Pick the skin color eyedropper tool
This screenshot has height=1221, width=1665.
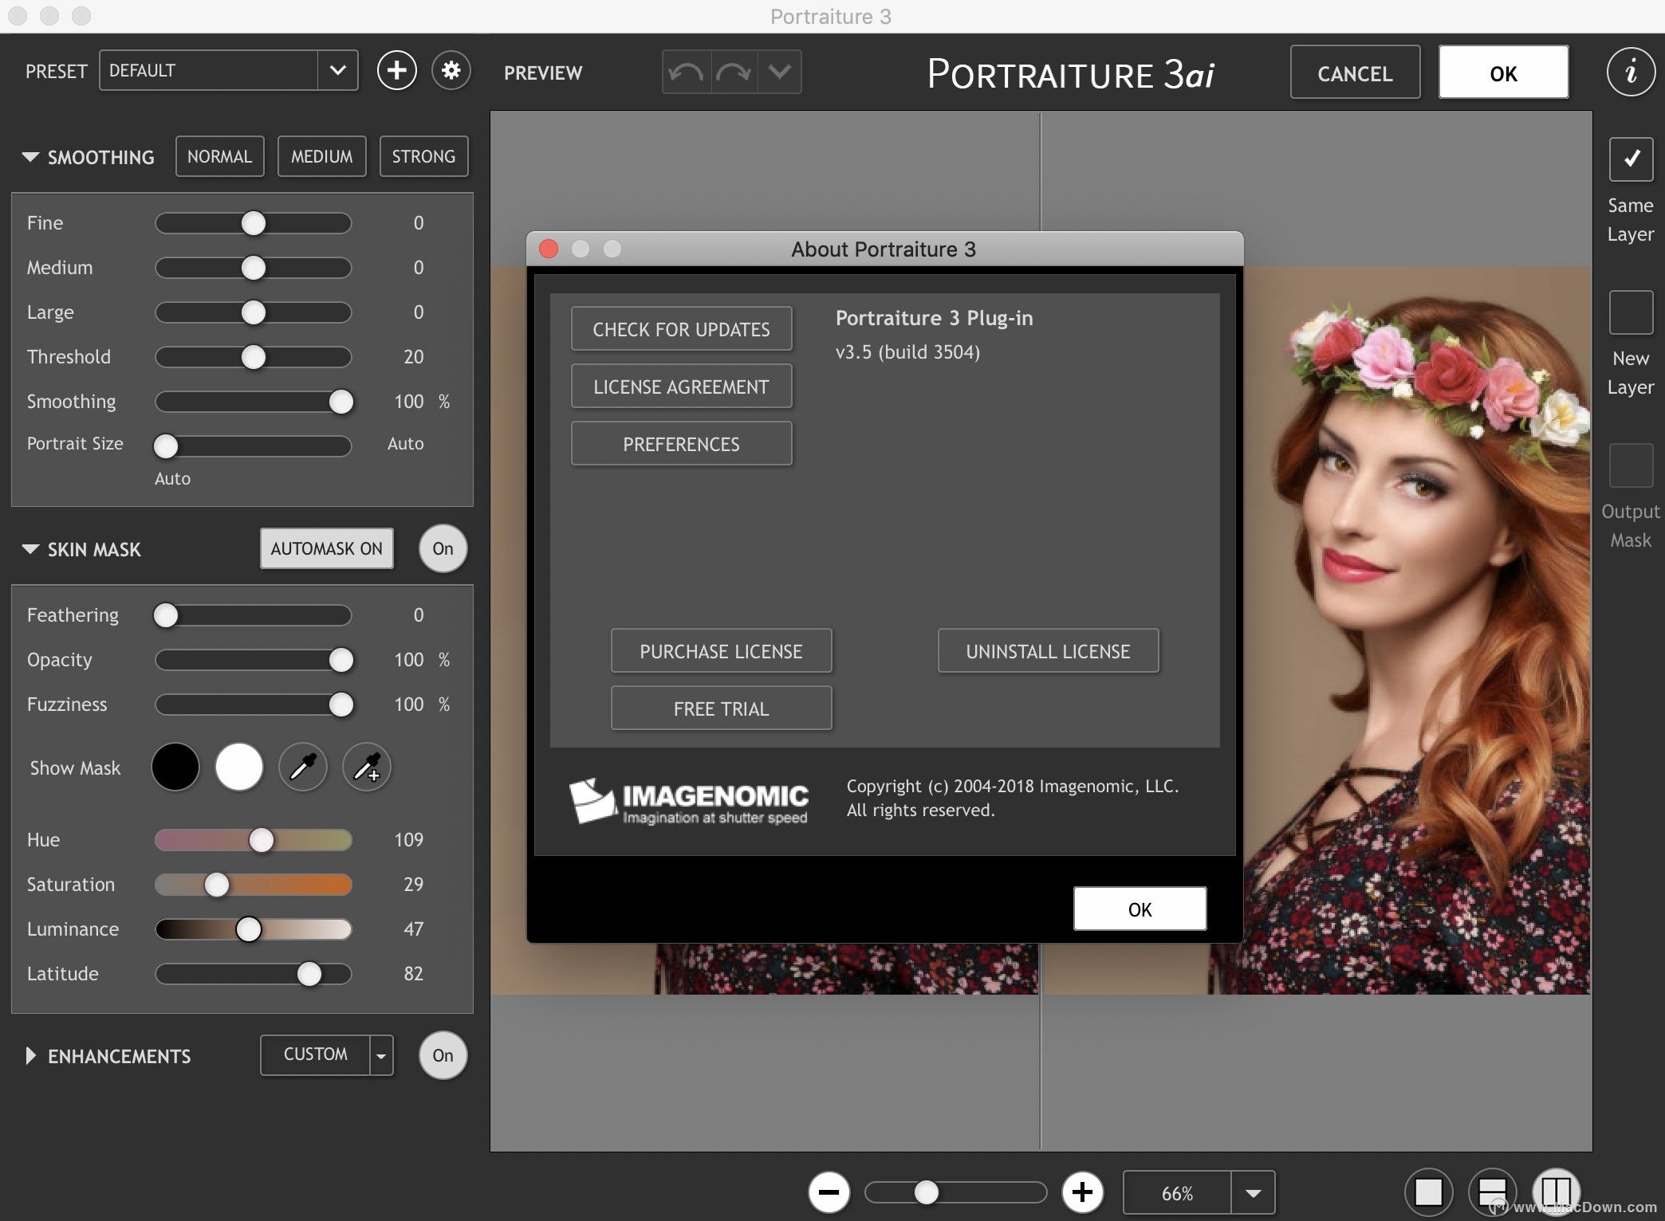(303, 767)
